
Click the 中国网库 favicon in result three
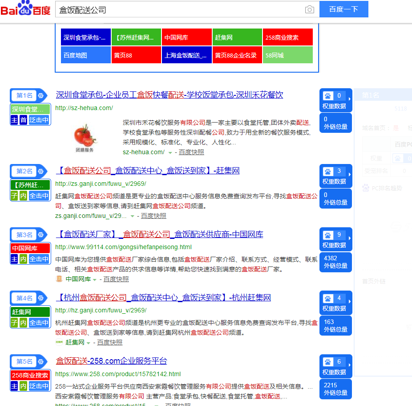[x=59, y=279]
